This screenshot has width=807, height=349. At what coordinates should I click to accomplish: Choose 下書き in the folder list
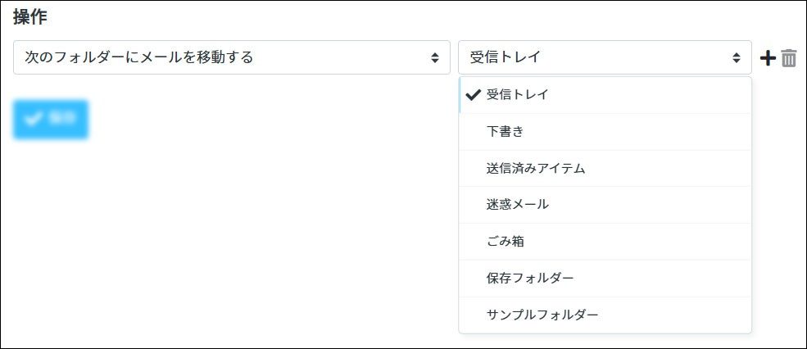point(505,131)
